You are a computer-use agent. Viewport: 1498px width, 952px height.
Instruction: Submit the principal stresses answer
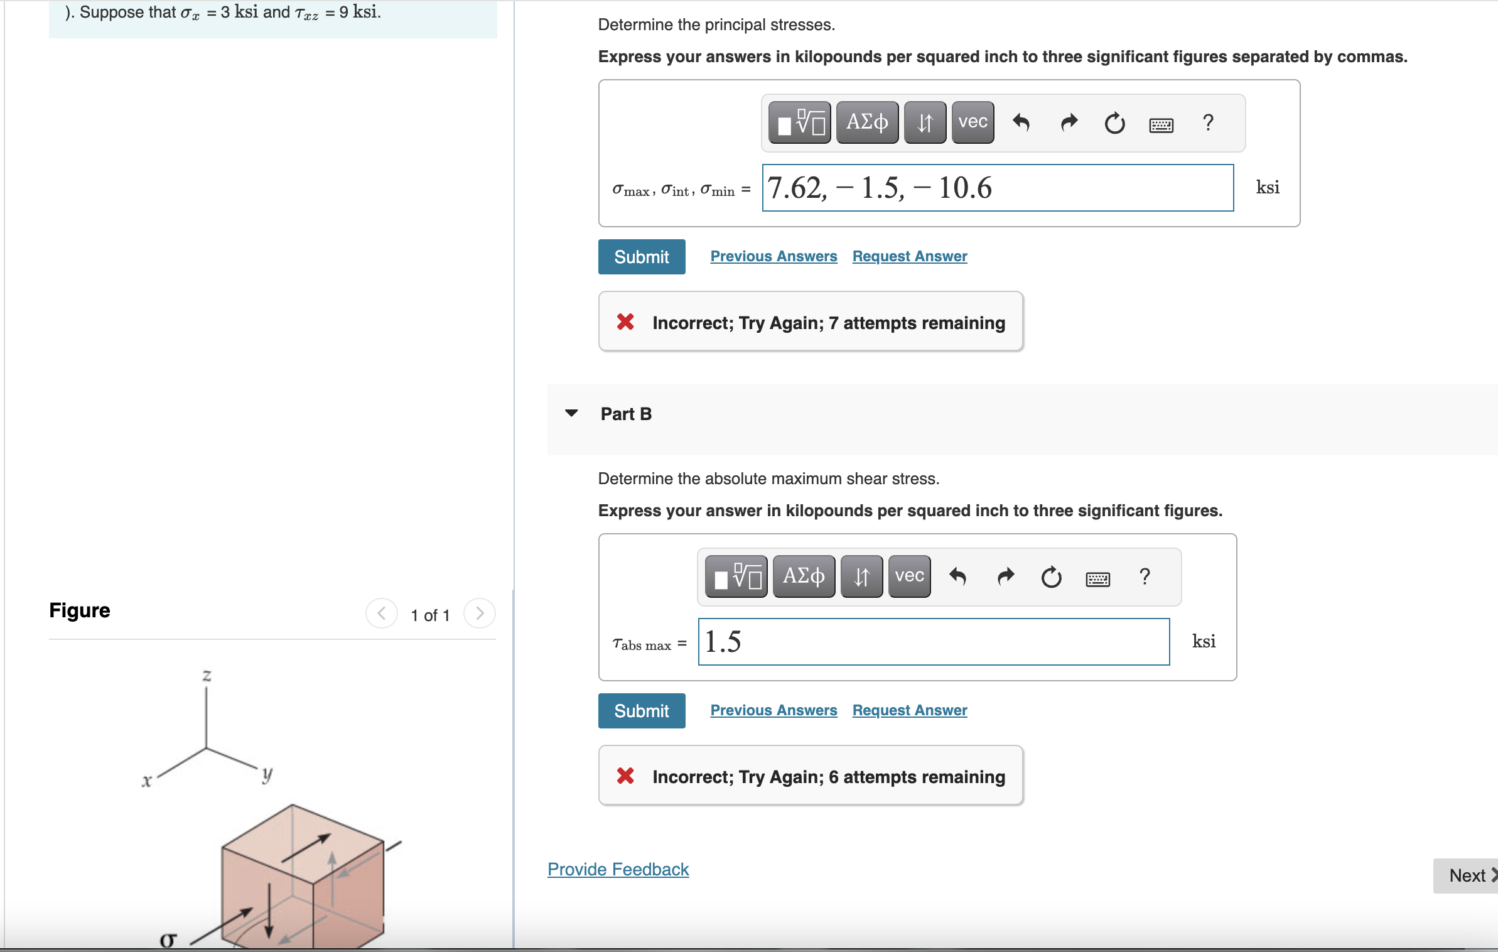pyautogui.click(x=641, y=256)
